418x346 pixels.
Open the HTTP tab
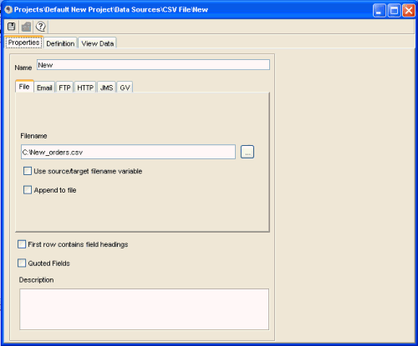[85, 88]
